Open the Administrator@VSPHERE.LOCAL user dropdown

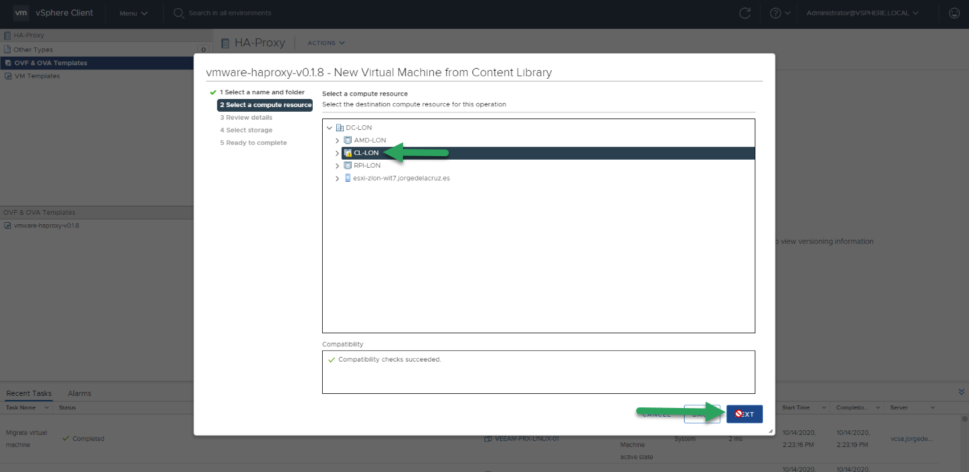point(862,13)
